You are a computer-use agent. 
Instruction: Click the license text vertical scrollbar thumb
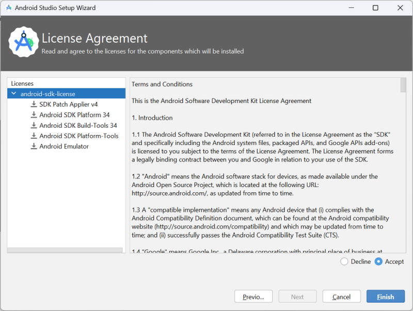[403, 85]
